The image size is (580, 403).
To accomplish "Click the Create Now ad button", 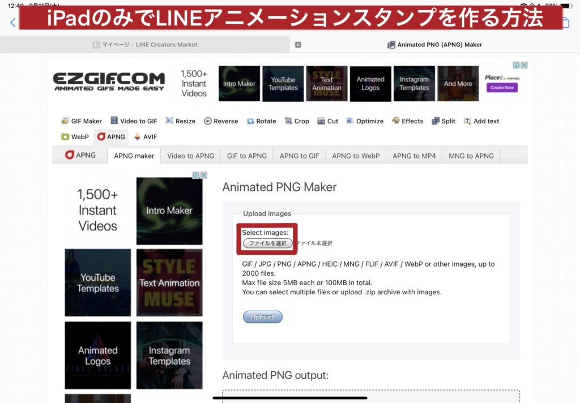I will pos(502,88).
